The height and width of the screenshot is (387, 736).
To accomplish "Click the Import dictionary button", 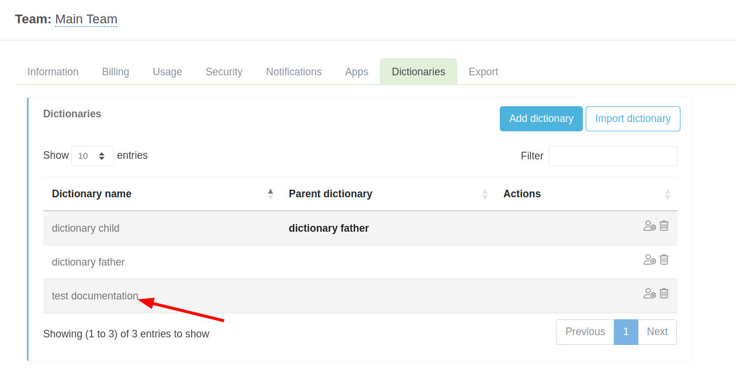I will coord(633,118).
